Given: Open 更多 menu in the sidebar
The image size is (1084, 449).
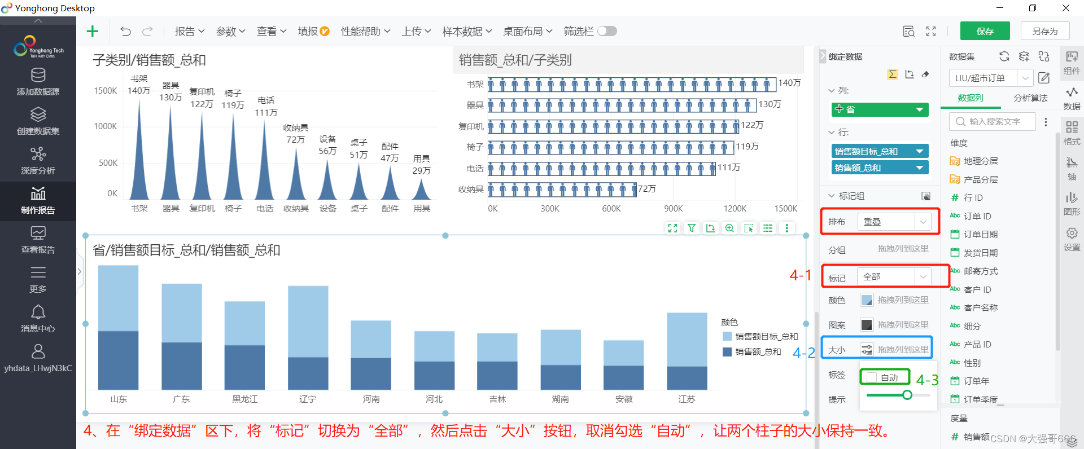Looking at the screenshot, I should click(x=38, y=280).
